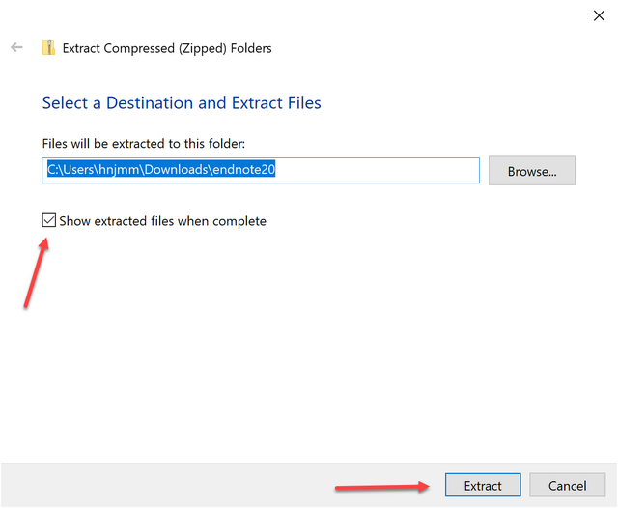Open the Browse... folder picker
The height and width of the screenshot is (508, 618).
(x=532, y=171)
